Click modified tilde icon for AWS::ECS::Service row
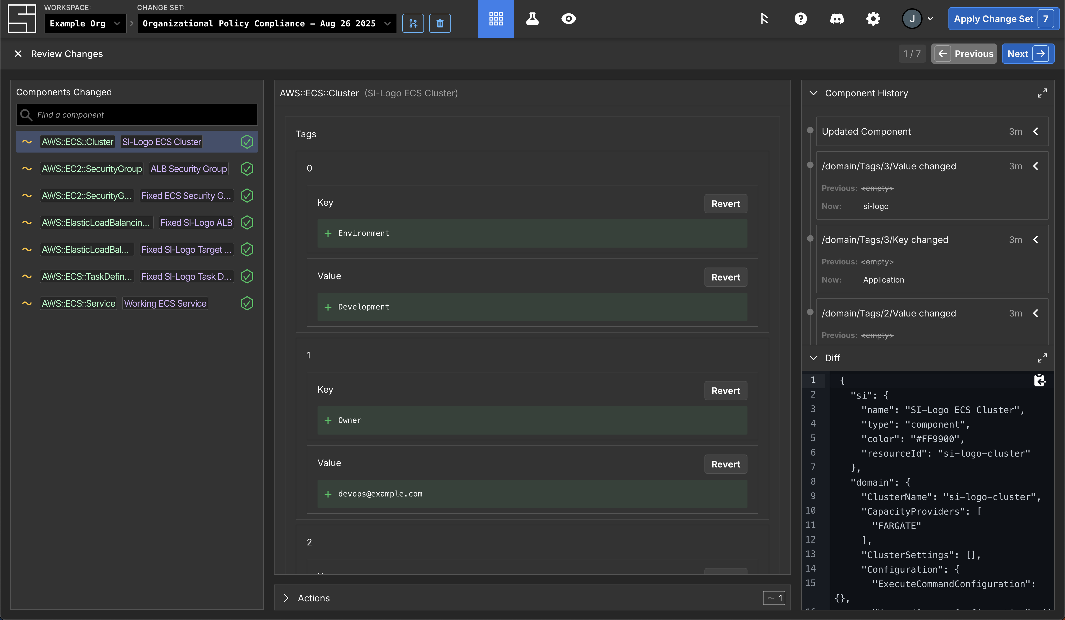This screenshot has width=1065, height=620. (27, 304)
